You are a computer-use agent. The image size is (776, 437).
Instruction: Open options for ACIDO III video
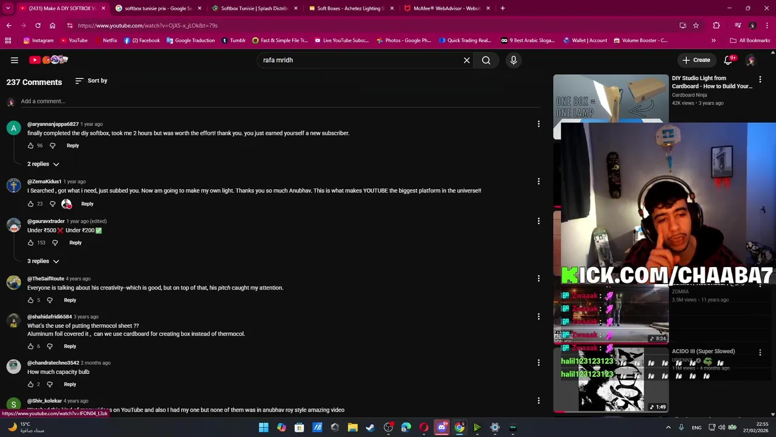tap(760, 352)
